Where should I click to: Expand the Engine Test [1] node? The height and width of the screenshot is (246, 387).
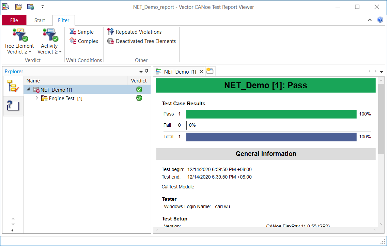(x=37, y=98)
